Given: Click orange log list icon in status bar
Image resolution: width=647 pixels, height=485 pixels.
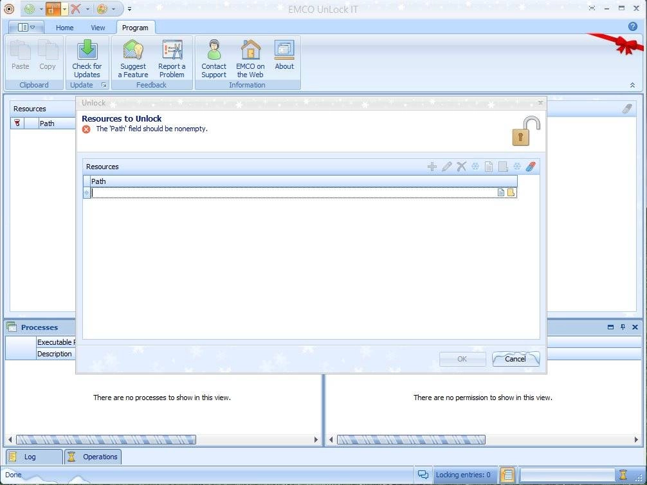Looking at the screenshot, I should (x=507, y=475).
